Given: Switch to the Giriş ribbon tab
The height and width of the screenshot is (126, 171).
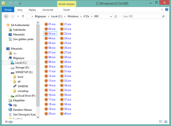Looking at the screenshot, I should coord(20,10).
